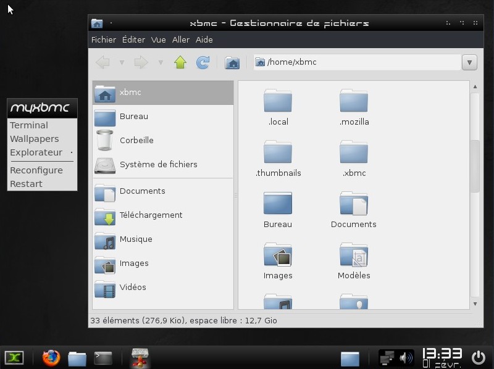
Task: Select the Modèles folder icon
Action: [353, 255]
